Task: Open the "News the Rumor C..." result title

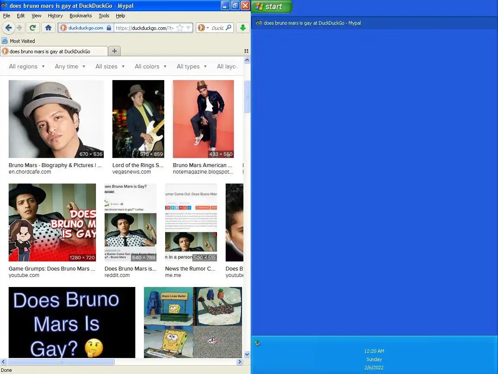Action: click(190, 269)
